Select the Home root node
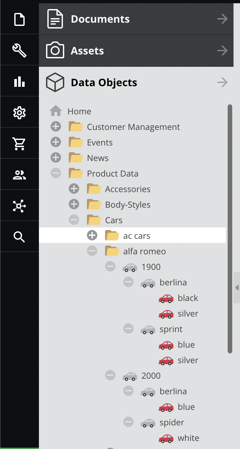The height and width of the screenshot is (449, 240). coord(79,111)
